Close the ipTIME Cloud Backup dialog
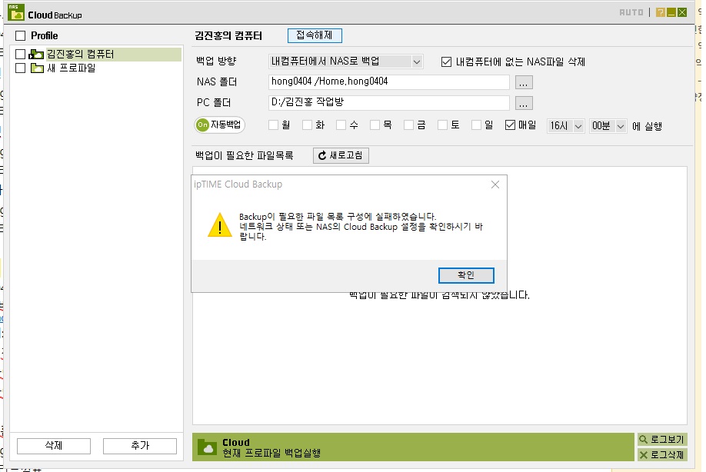 (495, 184)
